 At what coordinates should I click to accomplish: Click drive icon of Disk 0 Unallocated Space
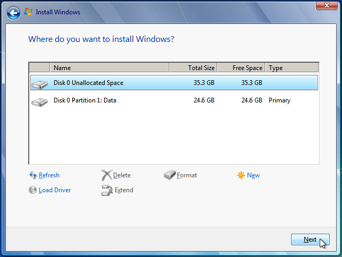point(39,84)
